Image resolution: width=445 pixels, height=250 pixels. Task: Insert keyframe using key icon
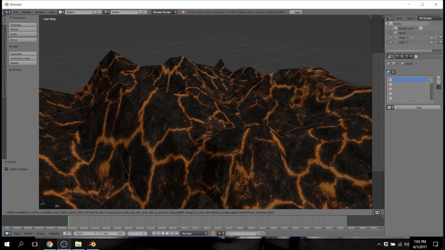point(258,233)
